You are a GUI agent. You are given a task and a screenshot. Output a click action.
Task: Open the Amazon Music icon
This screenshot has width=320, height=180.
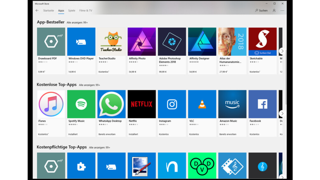[x=232, y=104]
